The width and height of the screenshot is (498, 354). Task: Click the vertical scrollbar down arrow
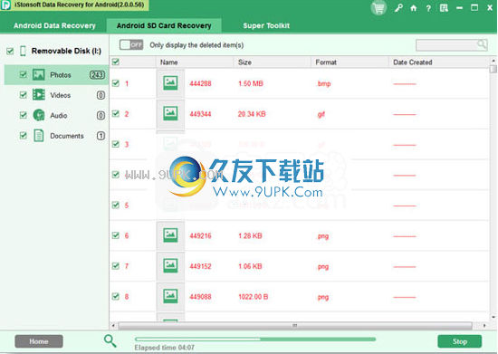coord(493,317)
